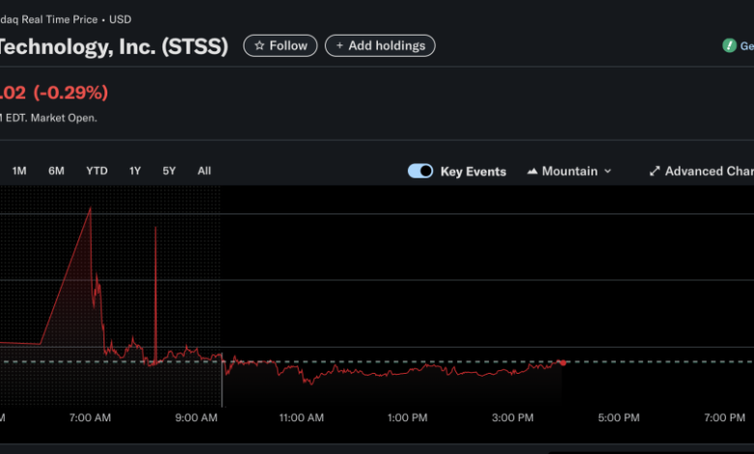Click the chevron next to Mountain
The image size is (754, 454).
tap(607, 171)
